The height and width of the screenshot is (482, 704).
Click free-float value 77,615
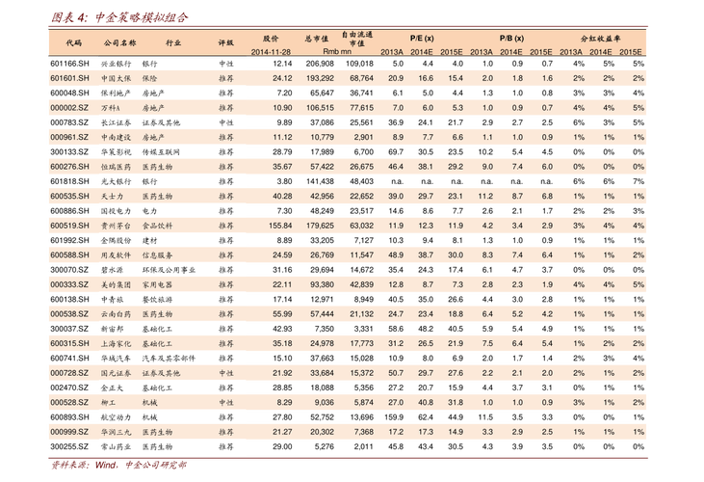click(x=362, y=108)
